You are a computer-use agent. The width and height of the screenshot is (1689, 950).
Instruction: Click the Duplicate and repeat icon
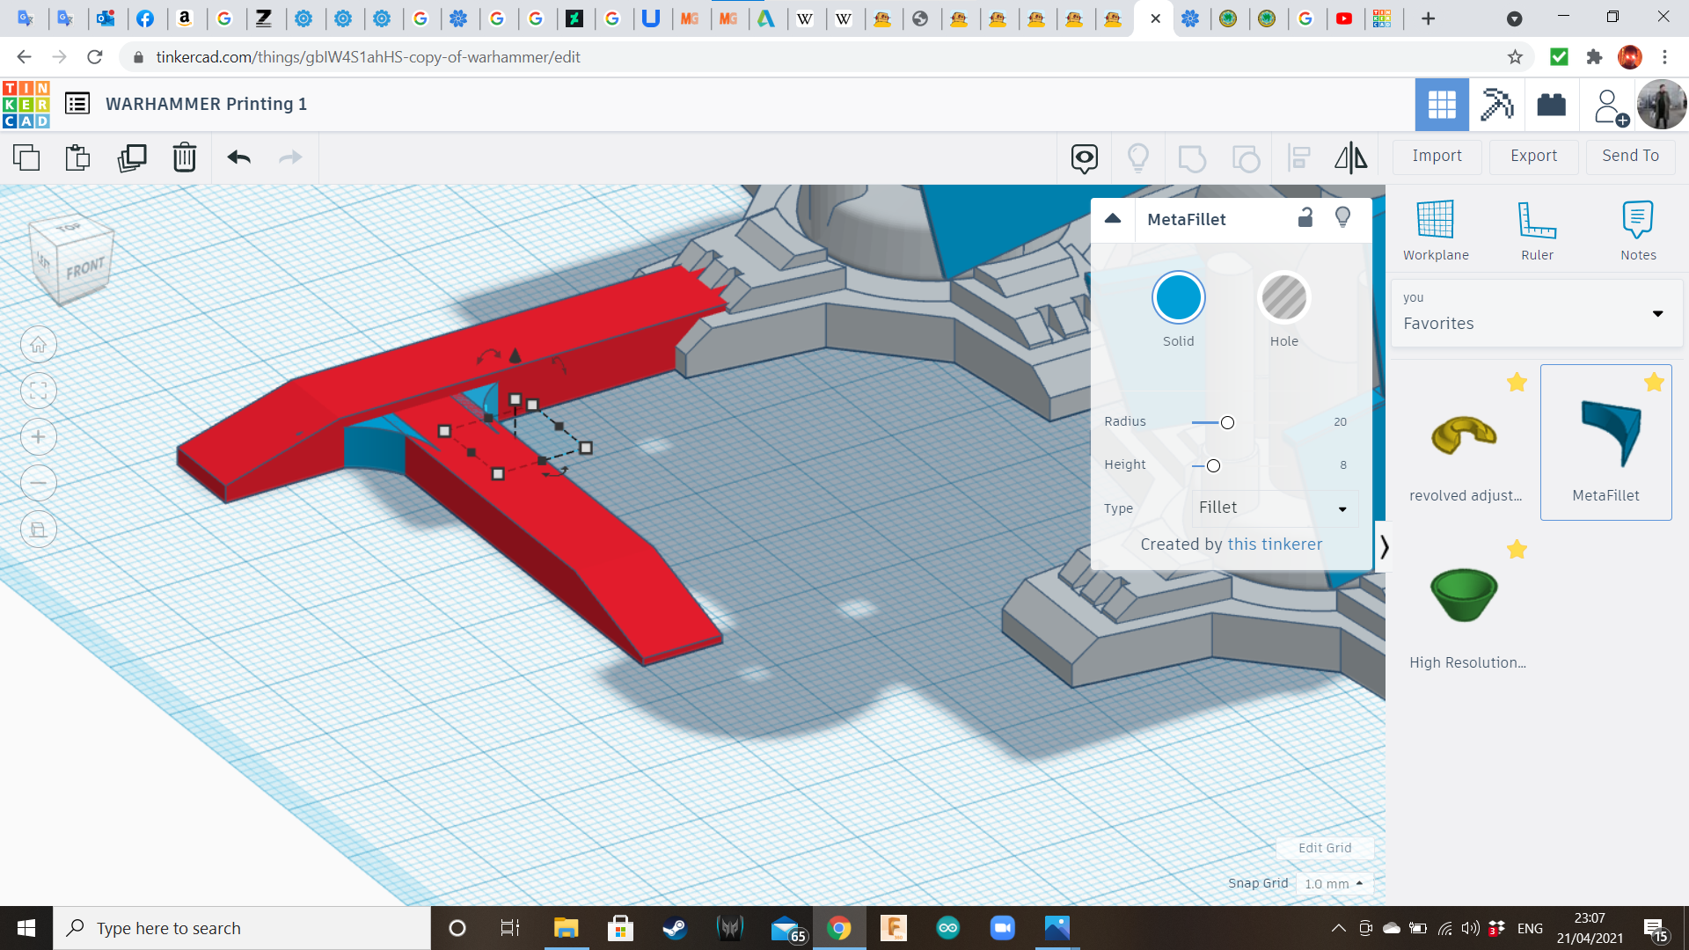[132, 157]
